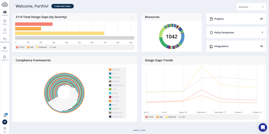Click the Resources donut chart total 1042
Screen dimensions: 269x134
coord(172,37)
